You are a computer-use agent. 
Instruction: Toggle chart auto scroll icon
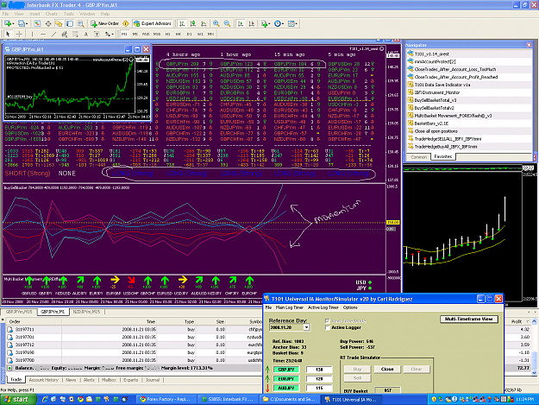(x=241, y=23)
